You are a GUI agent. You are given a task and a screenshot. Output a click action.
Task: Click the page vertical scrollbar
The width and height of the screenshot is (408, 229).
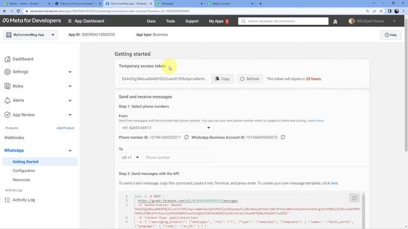(x=406, y=85)
